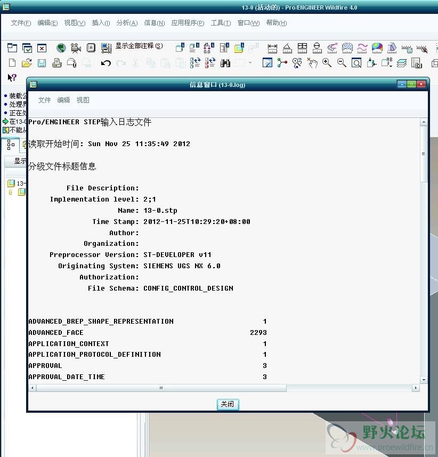Viewport: 438px width, 457px height.
Task: Click the binoculars find icon
Action: 225,63
